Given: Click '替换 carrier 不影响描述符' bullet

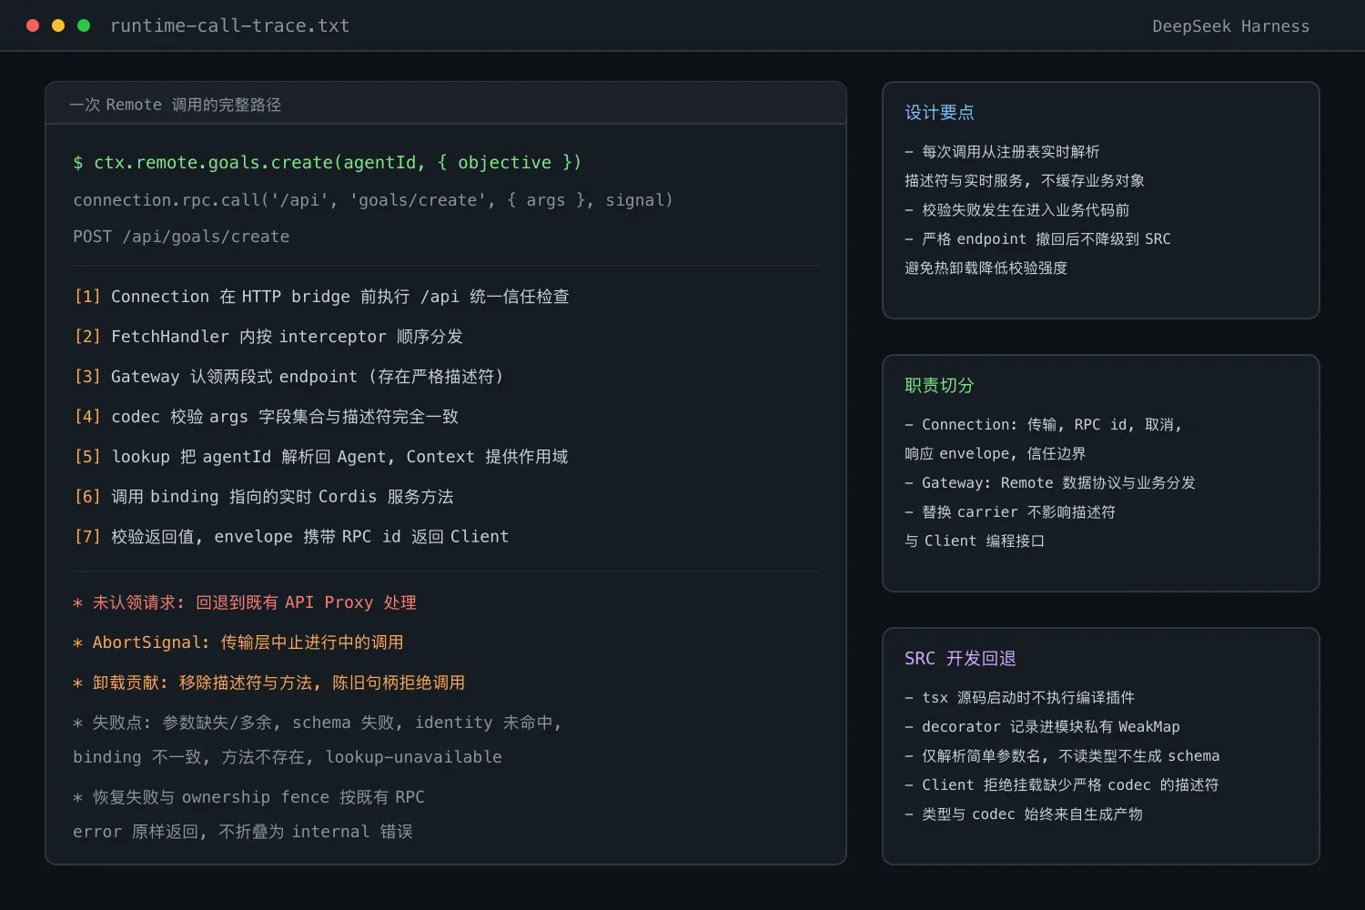Looking at the screenshot, I should [x=1010, y=512].
